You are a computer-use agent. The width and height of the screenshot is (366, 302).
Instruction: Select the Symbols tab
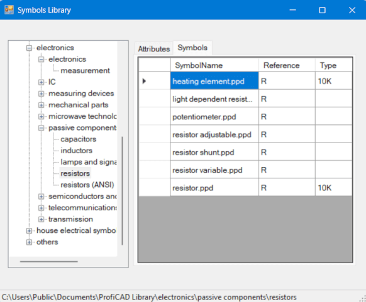[192, 48]
